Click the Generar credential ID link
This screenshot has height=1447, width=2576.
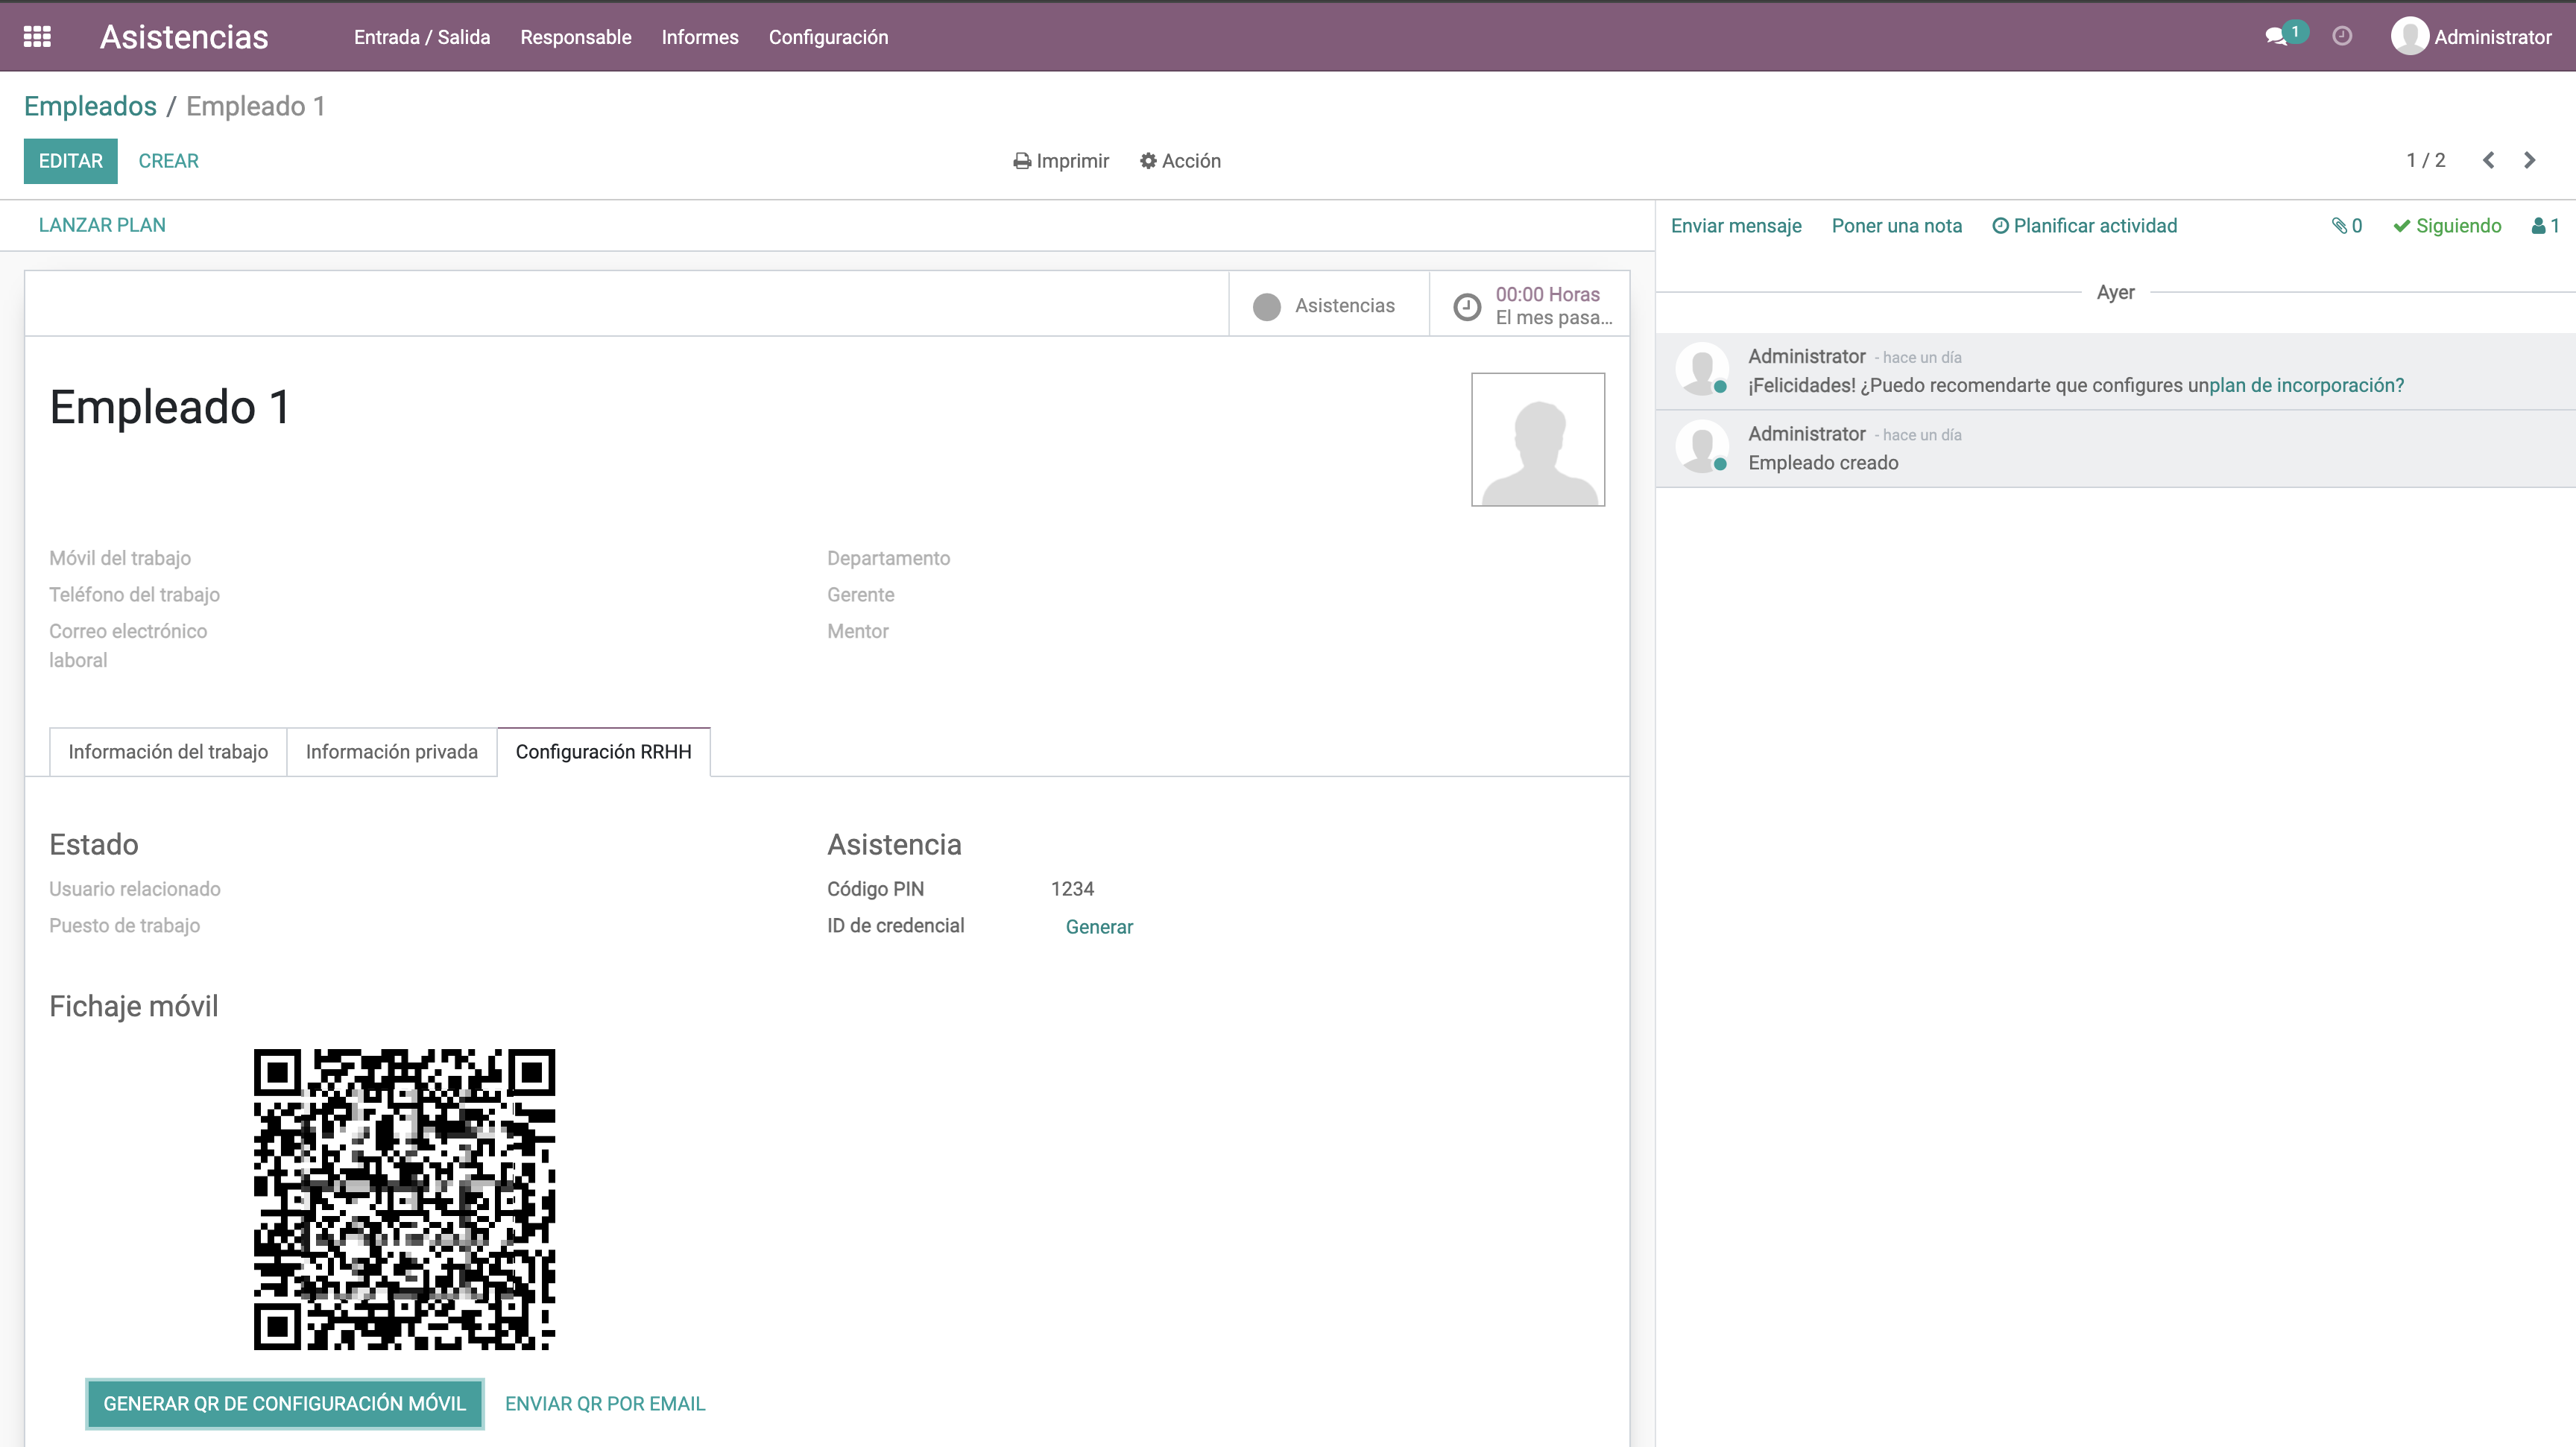point(1099,926)
